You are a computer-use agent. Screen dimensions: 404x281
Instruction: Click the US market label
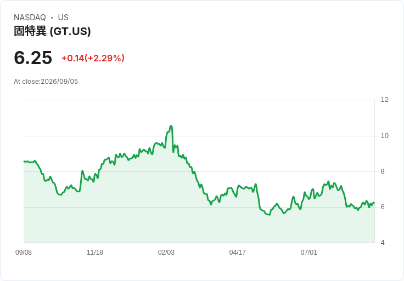63,18
